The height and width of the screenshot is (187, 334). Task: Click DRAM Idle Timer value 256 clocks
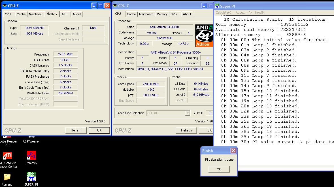click(x=65, y=93)
